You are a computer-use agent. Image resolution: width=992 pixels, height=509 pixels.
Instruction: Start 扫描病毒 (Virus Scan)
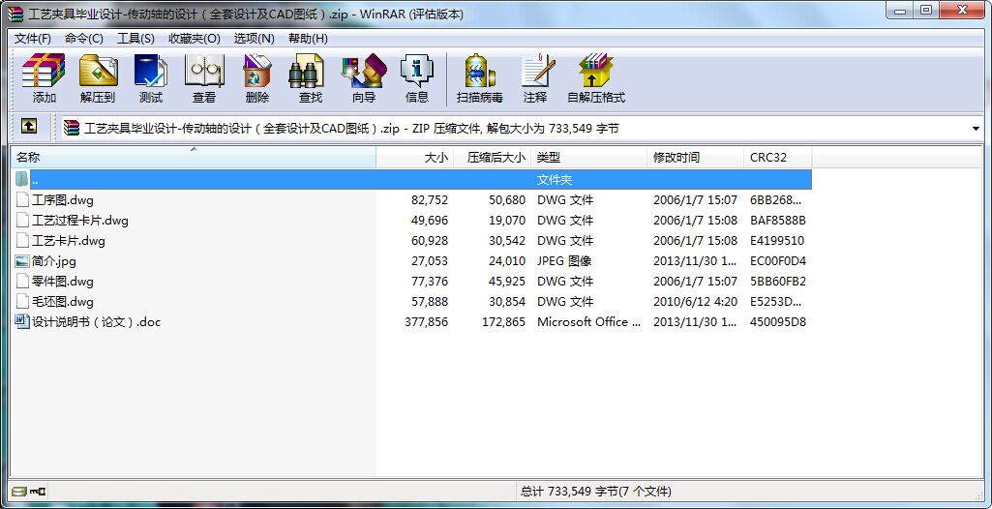coord(480,71)
